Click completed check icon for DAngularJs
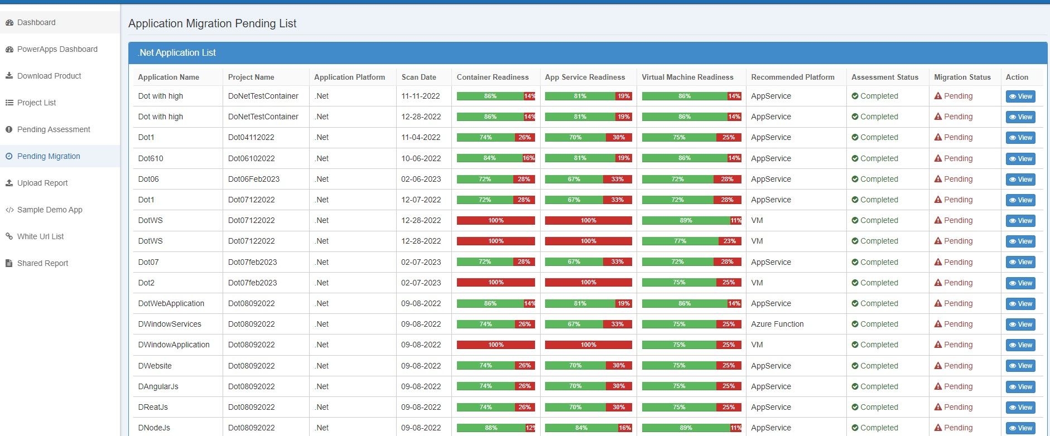 coord(855,386)
